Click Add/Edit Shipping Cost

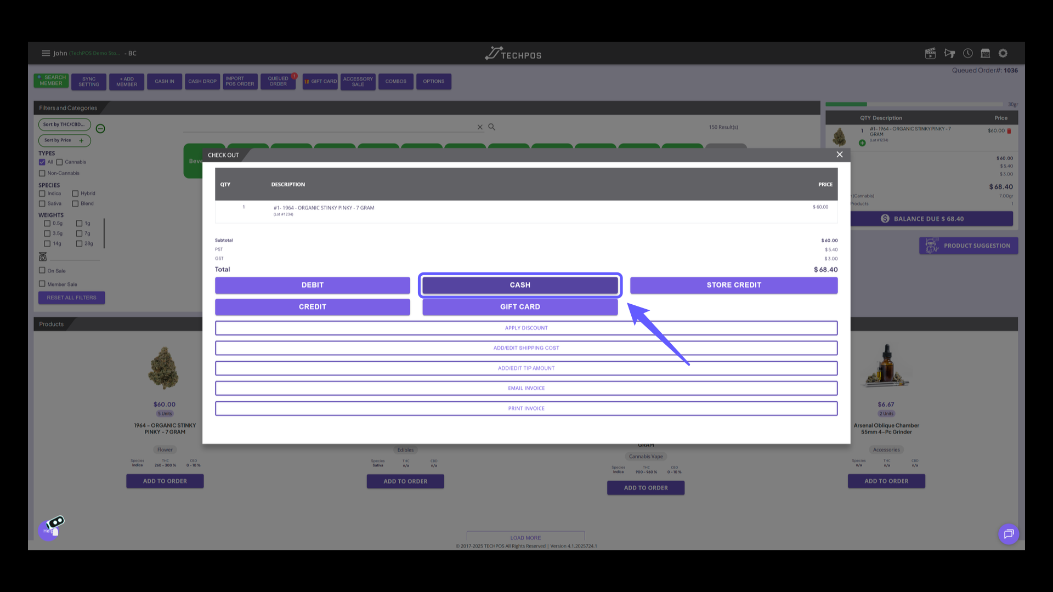pos(526,348)
